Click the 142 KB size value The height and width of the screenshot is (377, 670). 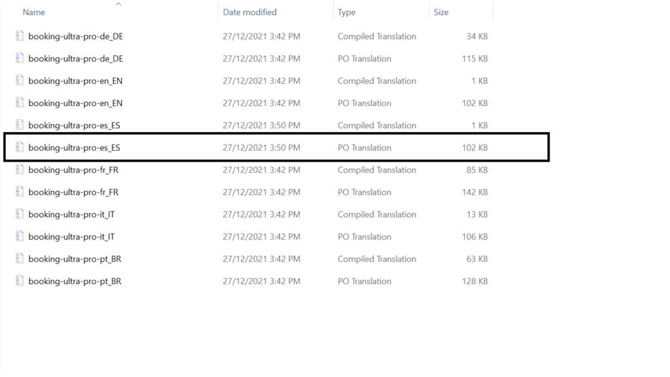(x=475, y=192)
